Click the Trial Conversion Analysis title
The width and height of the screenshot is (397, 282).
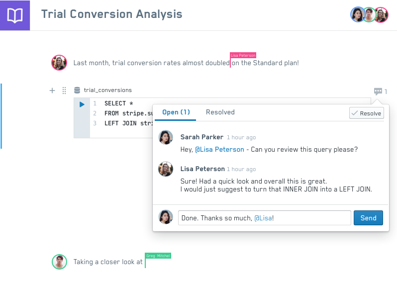click(x=111, y=14)
